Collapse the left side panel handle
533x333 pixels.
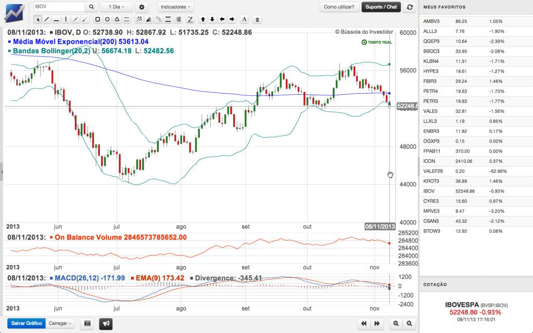click(x=2, y=172)
